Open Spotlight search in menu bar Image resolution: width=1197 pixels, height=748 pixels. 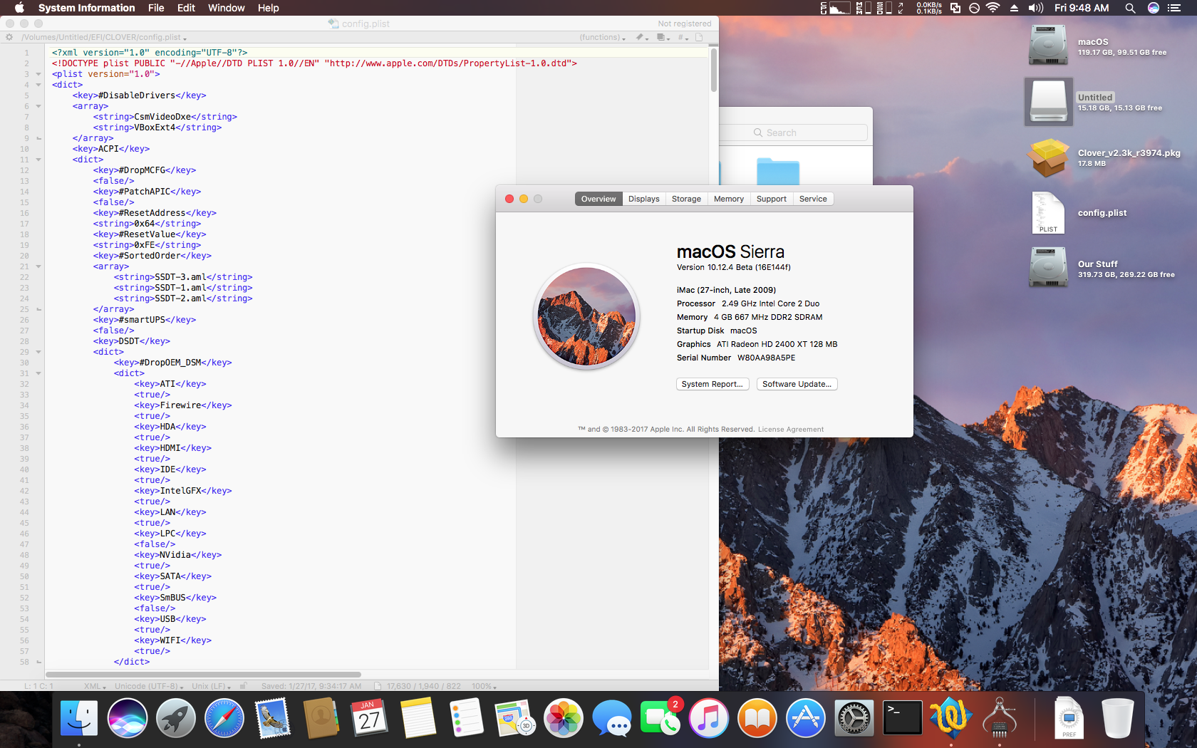click(x=1130, y=8)
